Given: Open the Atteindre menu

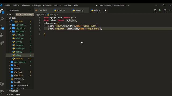Looking at the screenshot, I should point(47,5).
